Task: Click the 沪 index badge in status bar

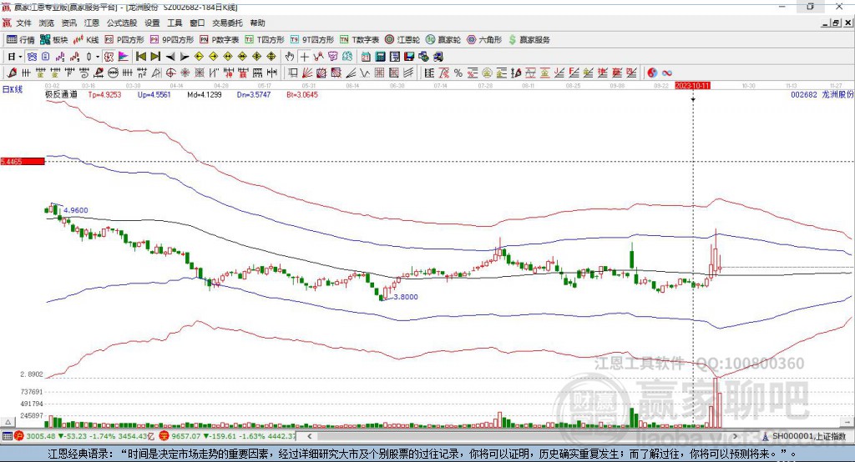Action: pos(19,436)
